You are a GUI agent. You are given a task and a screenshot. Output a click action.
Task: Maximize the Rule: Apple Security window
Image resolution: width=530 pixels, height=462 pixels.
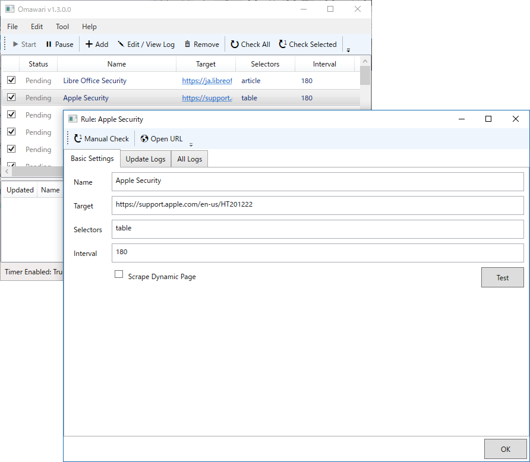pyautogui.click(x=488, y=119)
